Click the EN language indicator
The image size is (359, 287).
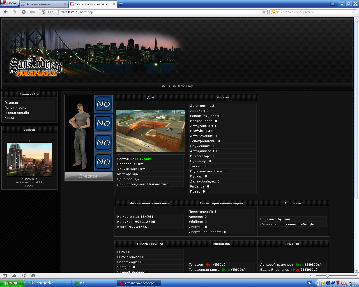coord(309,283)
